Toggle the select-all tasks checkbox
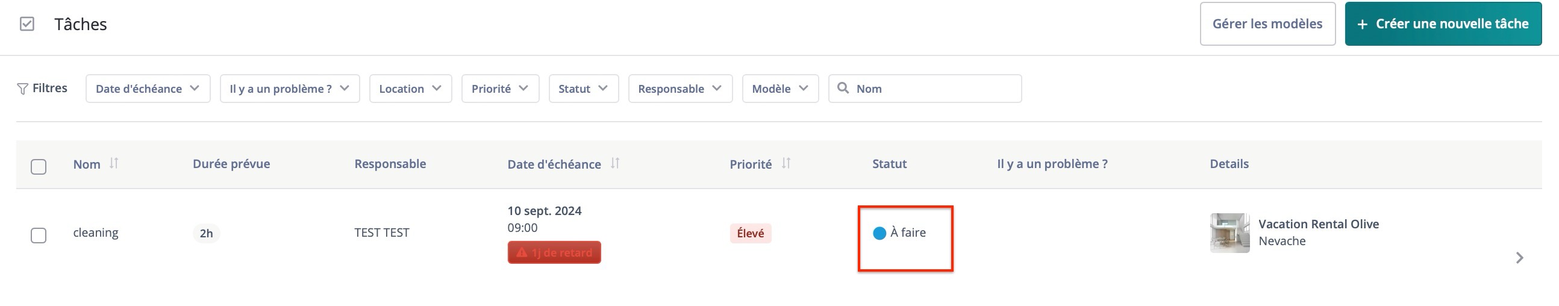 pyautogui.click(x=38, y=167)
